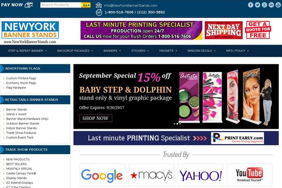Select the third carousel slide dot

coord(180,124)
